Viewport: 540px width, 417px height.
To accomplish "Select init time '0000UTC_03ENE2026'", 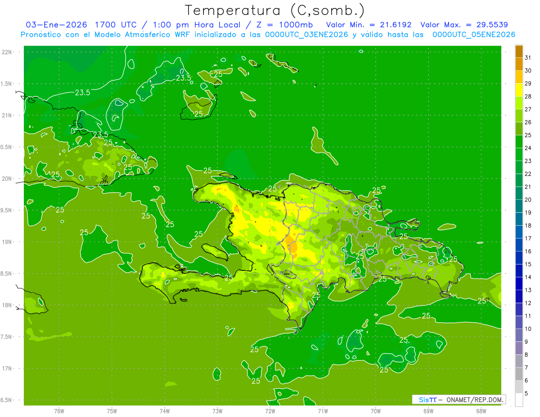I will [x=306, y=35].
